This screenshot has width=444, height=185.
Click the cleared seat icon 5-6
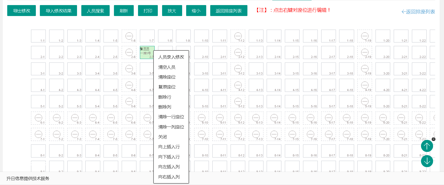pos(129,101)
